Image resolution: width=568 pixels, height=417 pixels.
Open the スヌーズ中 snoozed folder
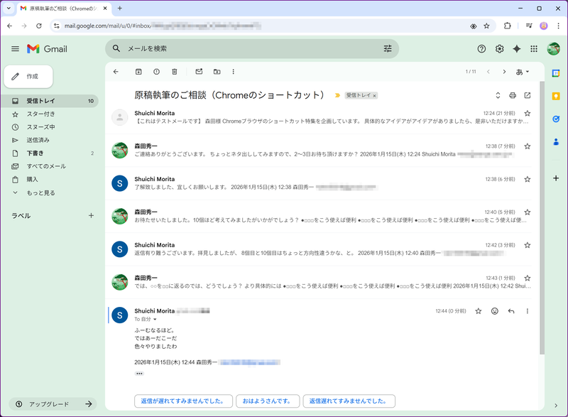[x=50, y=127]
